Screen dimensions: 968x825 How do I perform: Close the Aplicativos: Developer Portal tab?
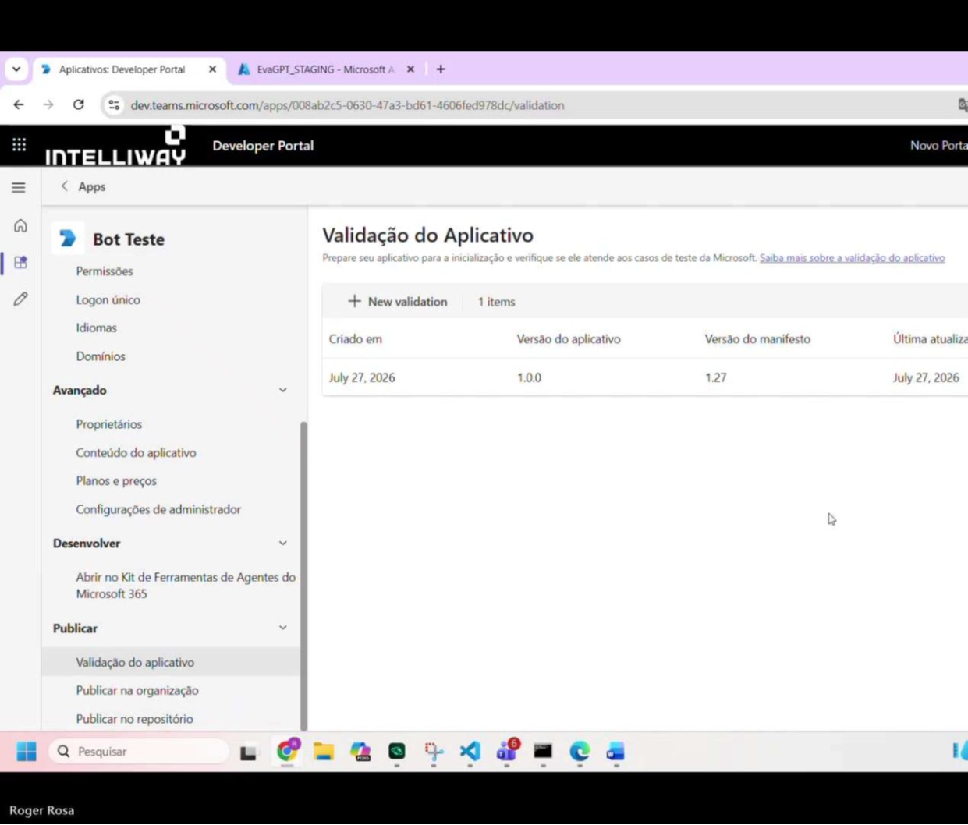pos(212,69)
